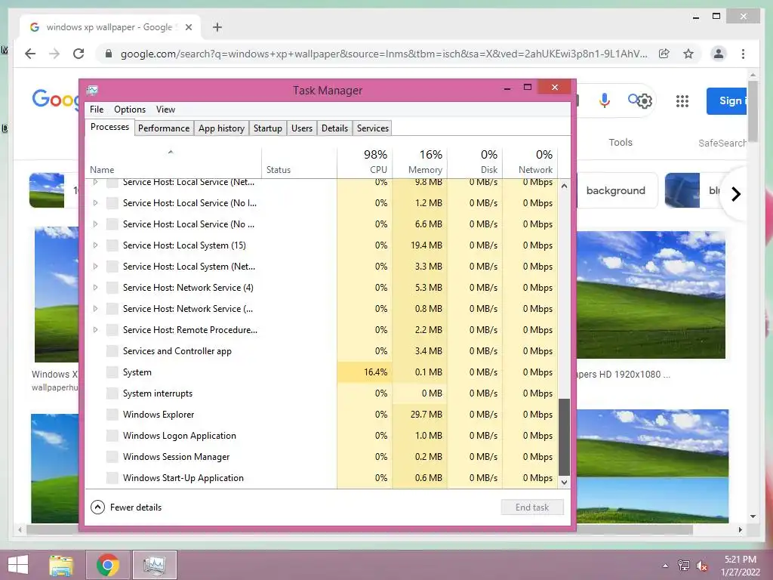Click the muted volume tray icon
Screen dimensions: 773x580
[x=702, y=566]
